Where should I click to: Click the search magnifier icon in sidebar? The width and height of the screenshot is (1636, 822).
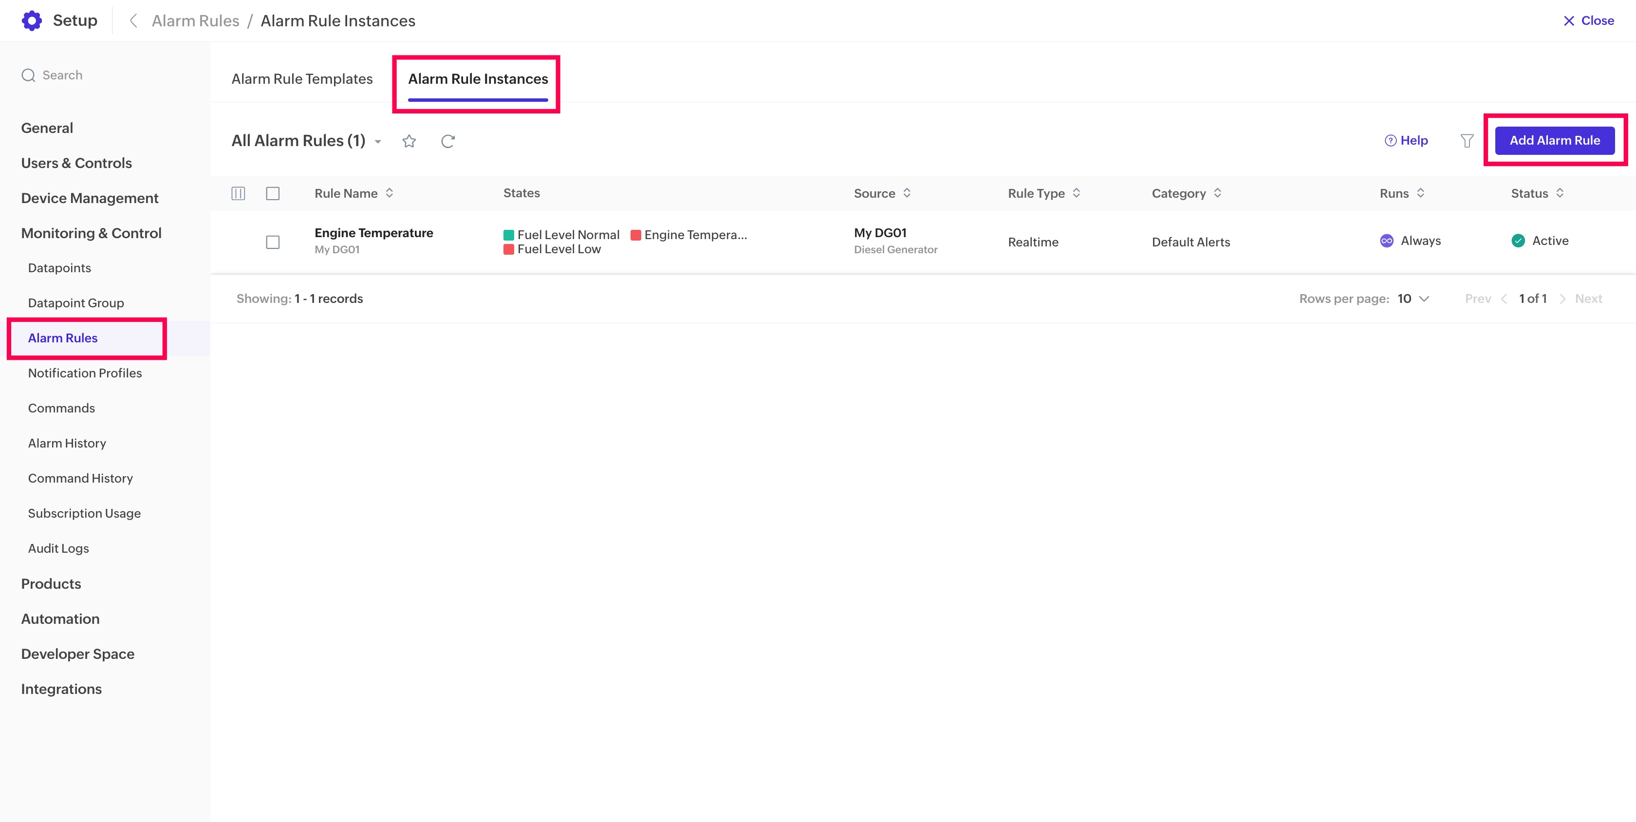[28, 75]
